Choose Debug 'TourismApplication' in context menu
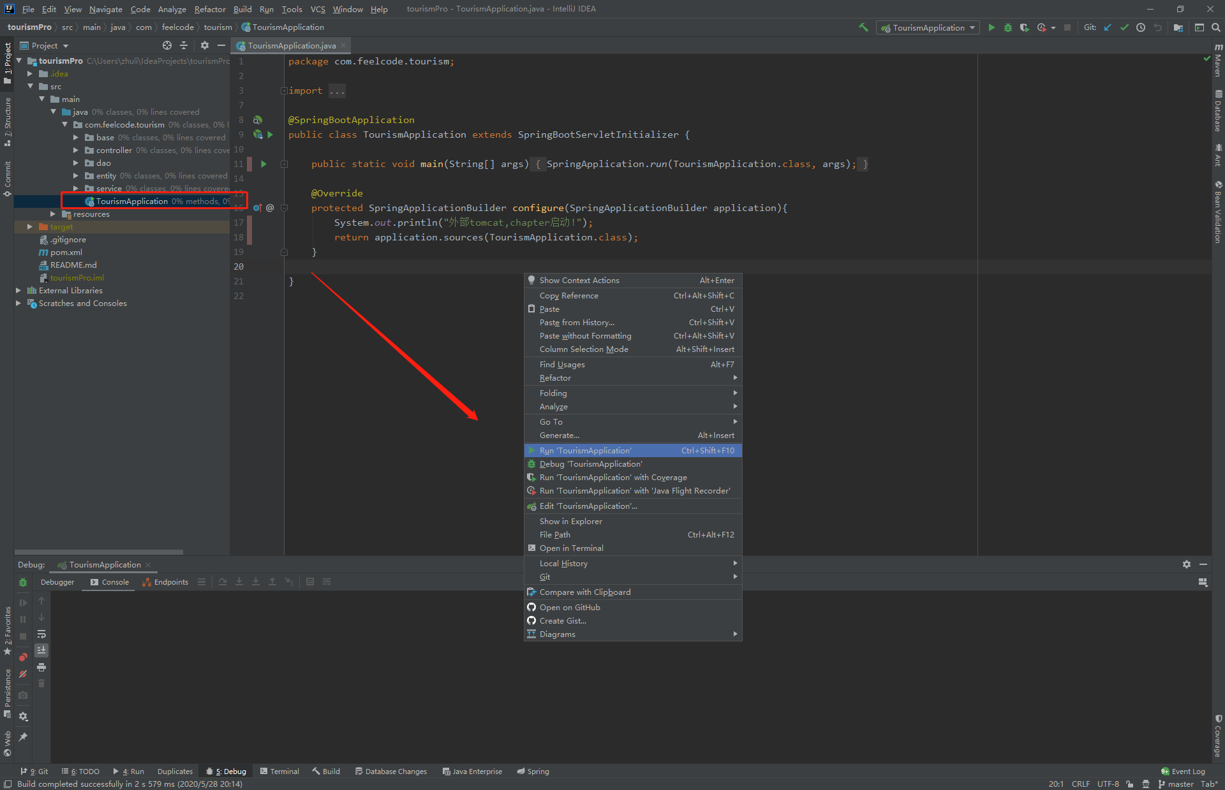The width and height of the screenshot is (1225, 790). coord(633,464)
